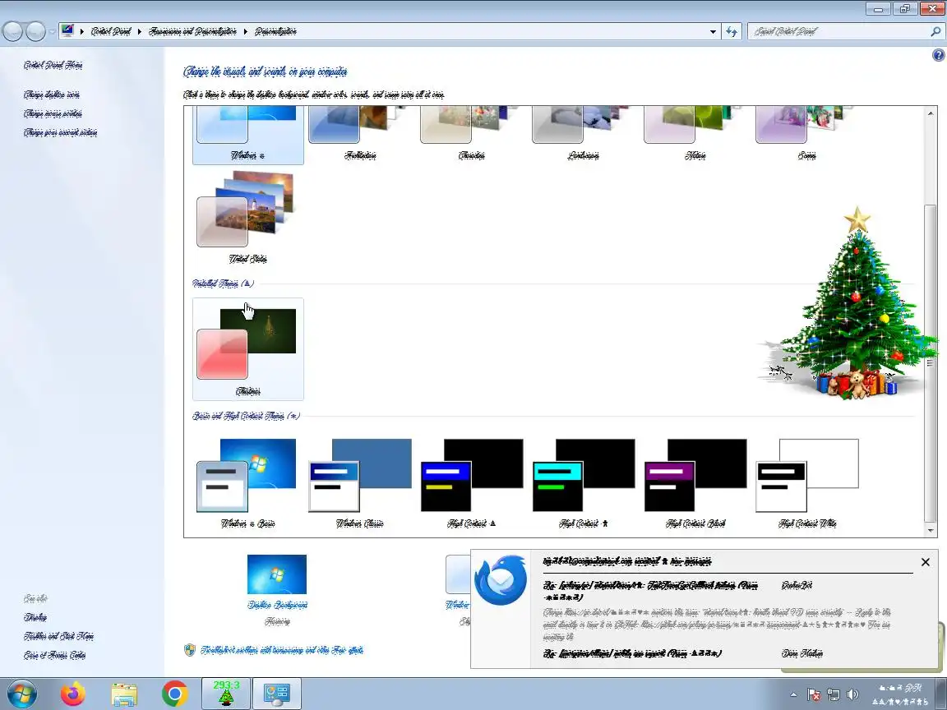Open Ease of Access Center link

[x=54, y=655]
